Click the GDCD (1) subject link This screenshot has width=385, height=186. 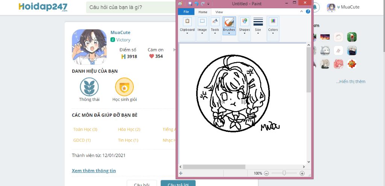click(82, 140)
